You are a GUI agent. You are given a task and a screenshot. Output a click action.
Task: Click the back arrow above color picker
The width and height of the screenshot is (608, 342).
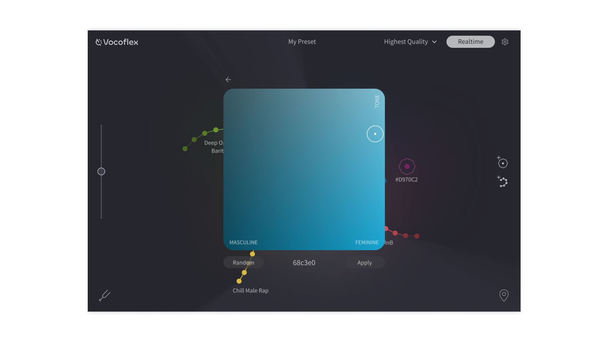228,80
